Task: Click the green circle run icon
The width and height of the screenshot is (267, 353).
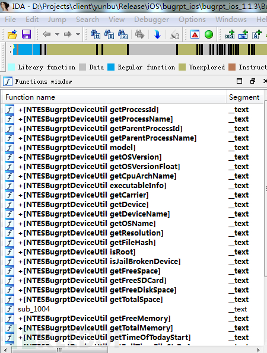Action: tap(209, 34)
